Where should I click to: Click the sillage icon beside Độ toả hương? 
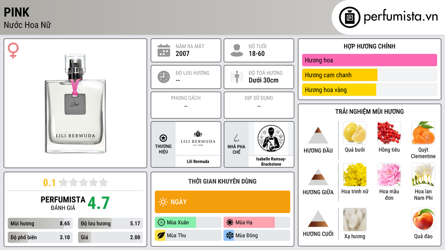pyautogui.click(x=237, y=77)
